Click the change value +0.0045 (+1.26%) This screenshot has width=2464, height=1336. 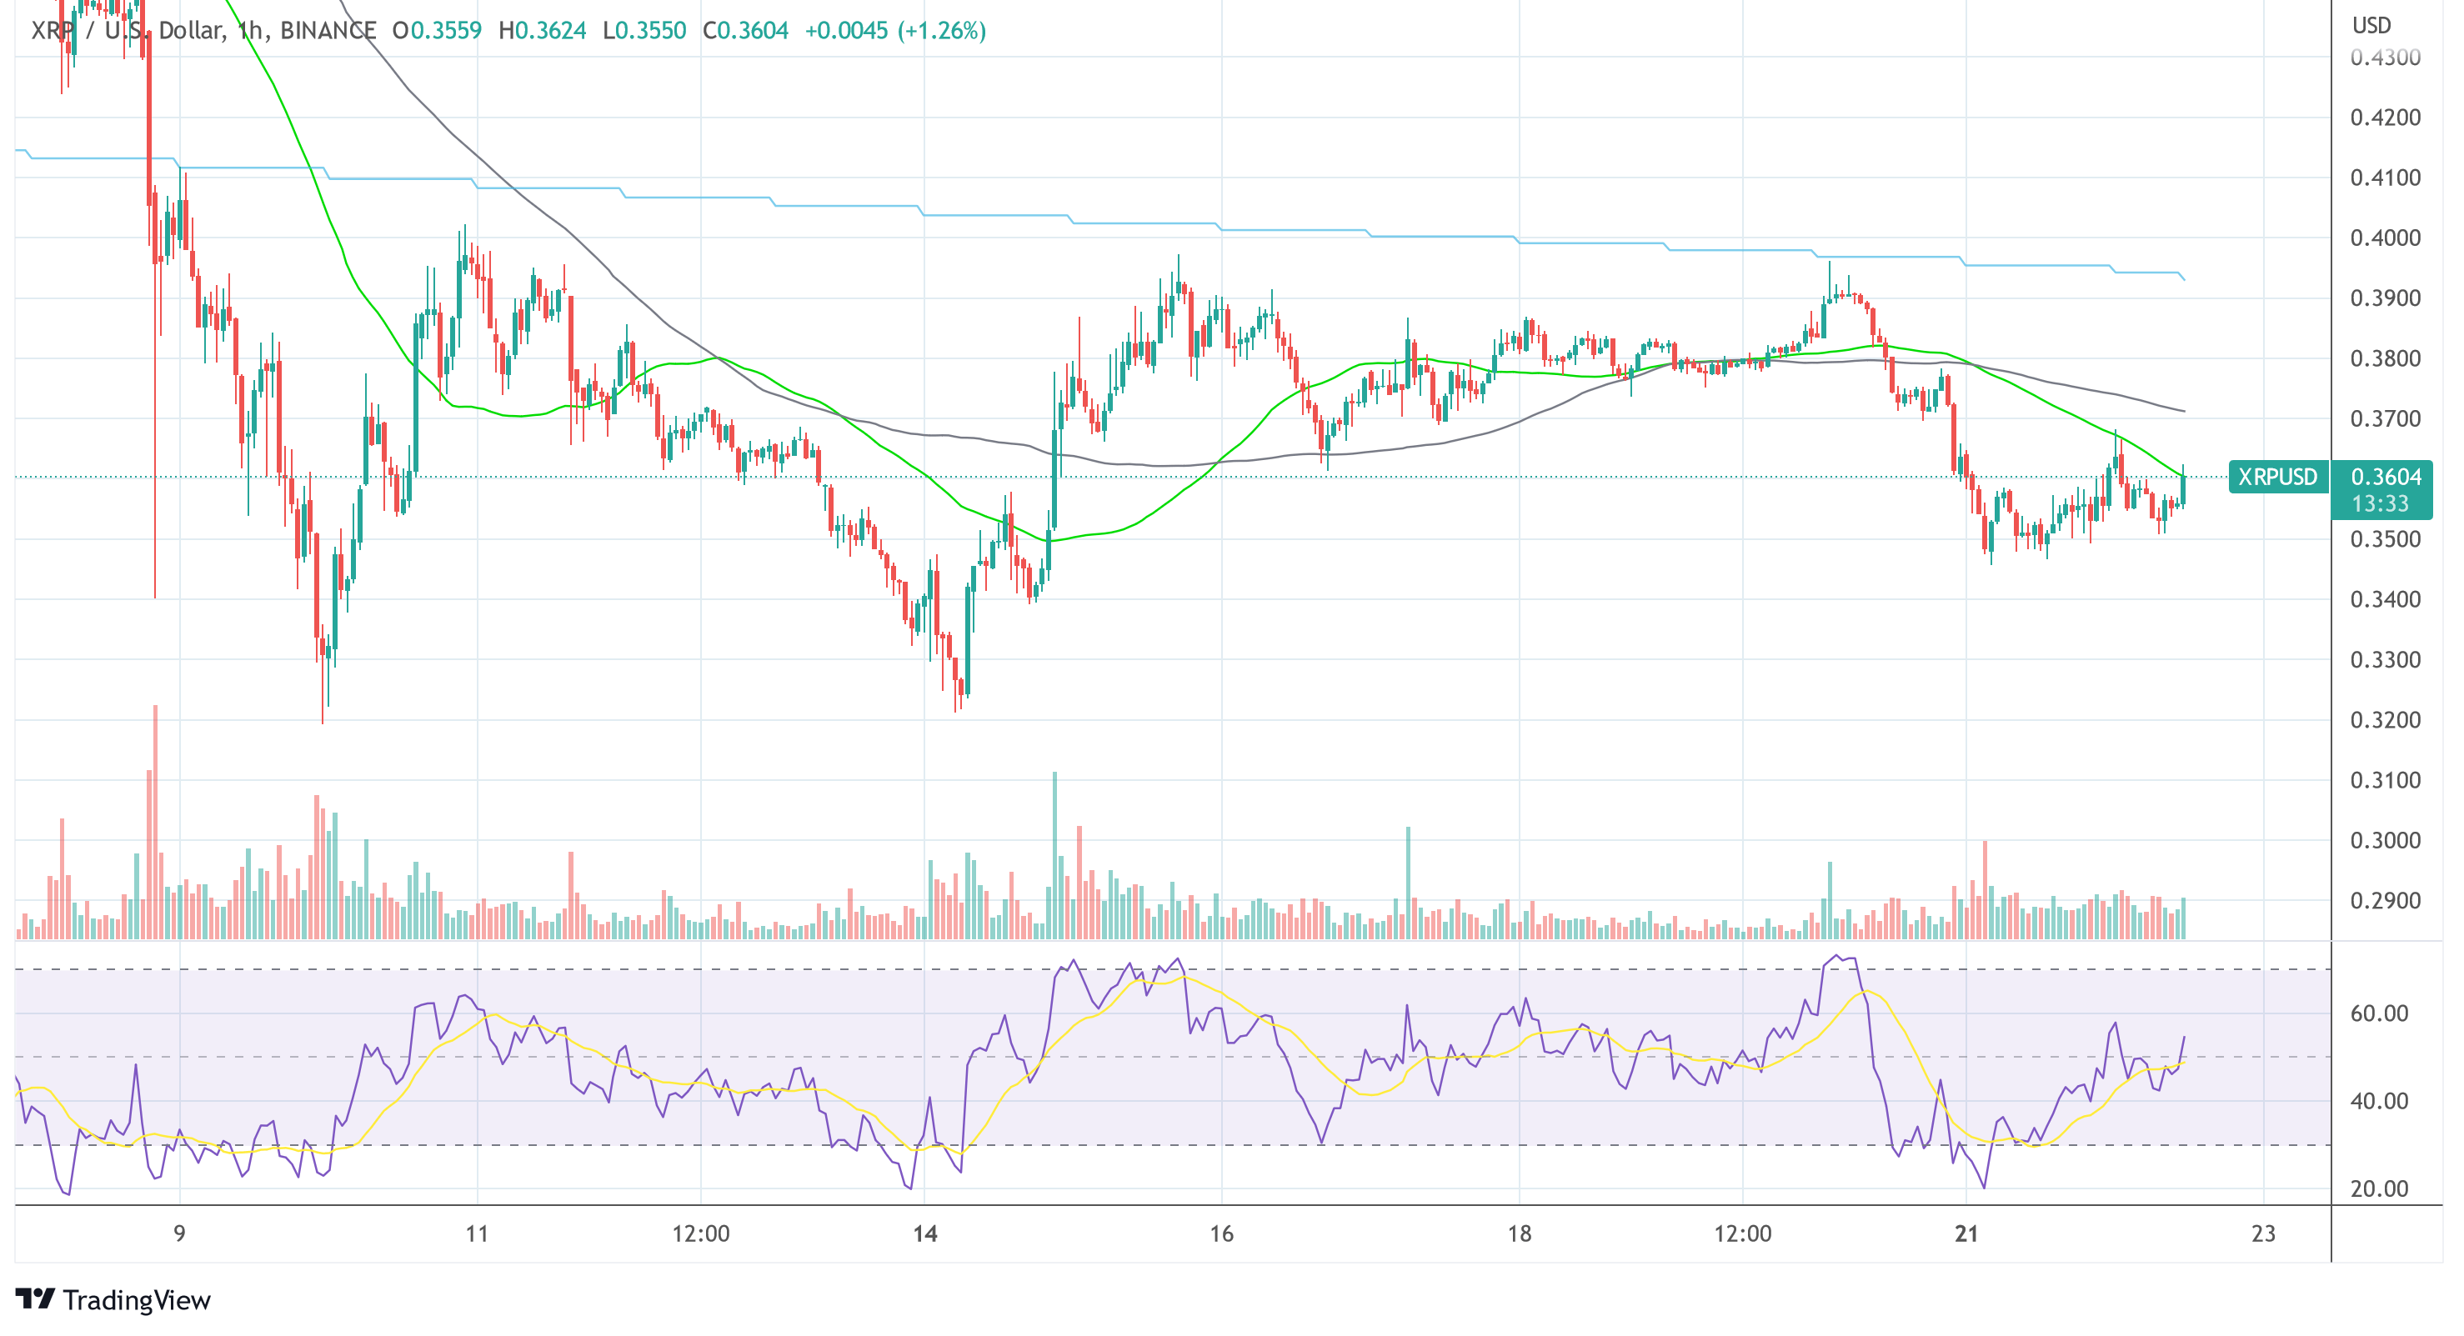[895, 31]
